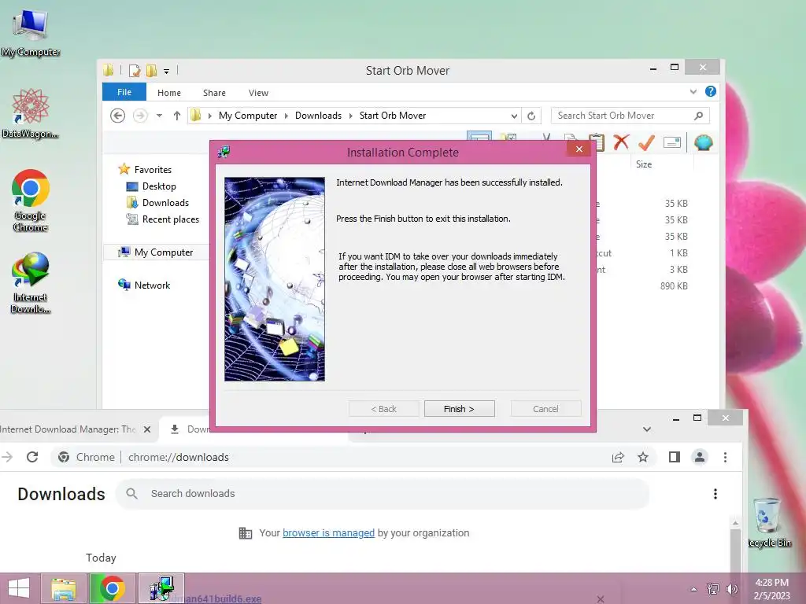Go back in Explorer navigation
806x604 pixels.
[x=118, y=116]
